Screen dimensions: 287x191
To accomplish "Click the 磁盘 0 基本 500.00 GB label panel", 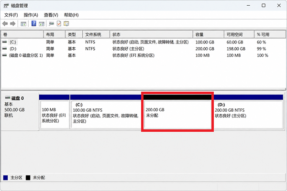I will click(20, 111).
